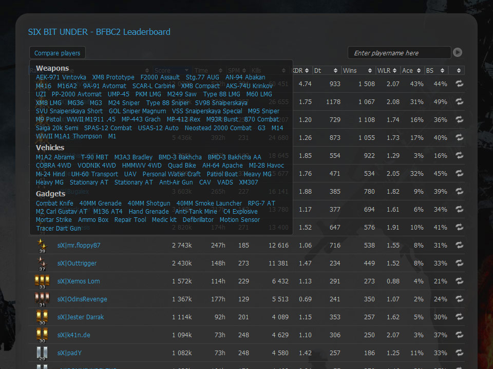Pick C4 Explosive in Gadgets
Screen dimensions: 493x369
click(x=240, y=212)
